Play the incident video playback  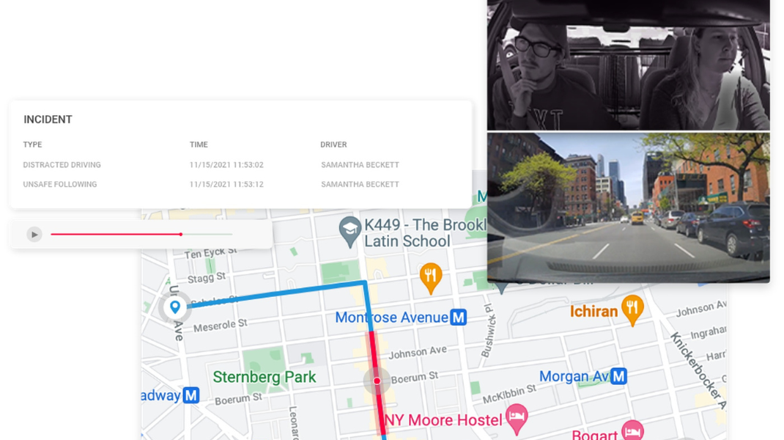(x=34, y=234)
